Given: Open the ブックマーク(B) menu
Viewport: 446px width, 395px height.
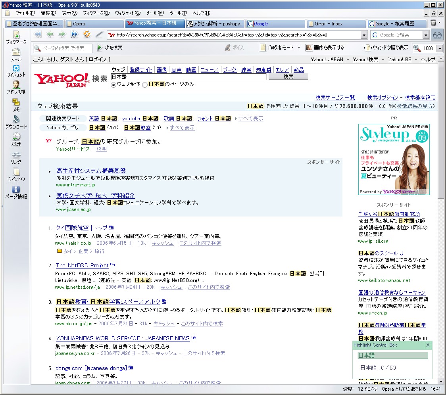Looking at the screenshot, I should pyautogui.click(x=96, y=13).
